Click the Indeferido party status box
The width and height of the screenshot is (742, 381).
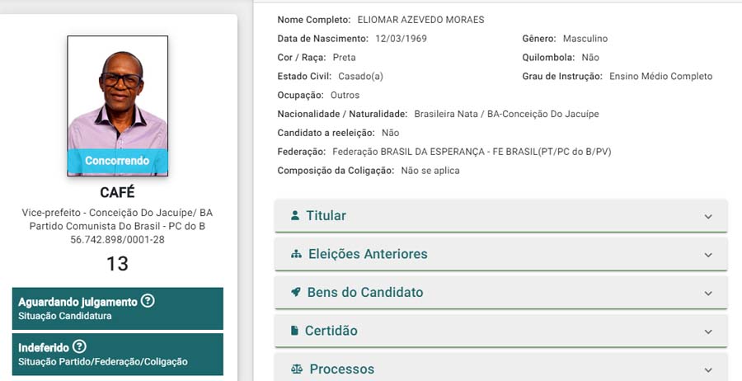click(x=117, y=354)
